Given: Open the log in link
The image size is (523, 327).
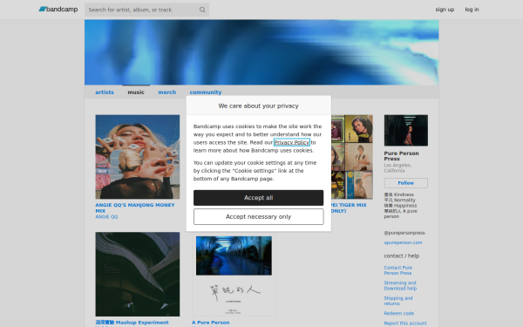Looking at the screenshot, I should (x=472, y=10).
